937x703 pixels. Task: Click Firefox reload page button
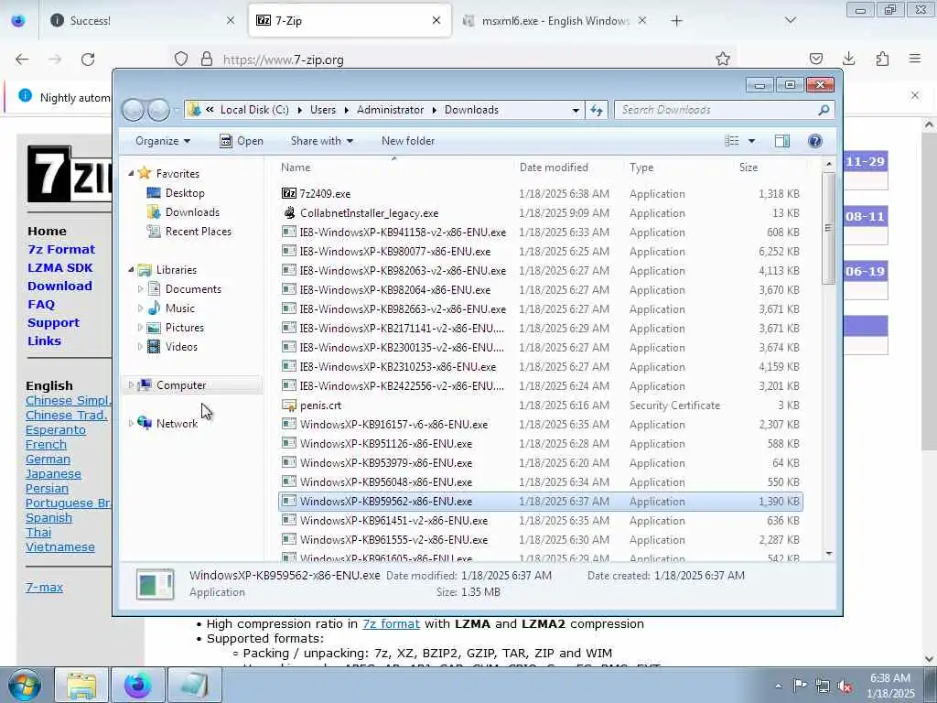(x=88, y=59)
